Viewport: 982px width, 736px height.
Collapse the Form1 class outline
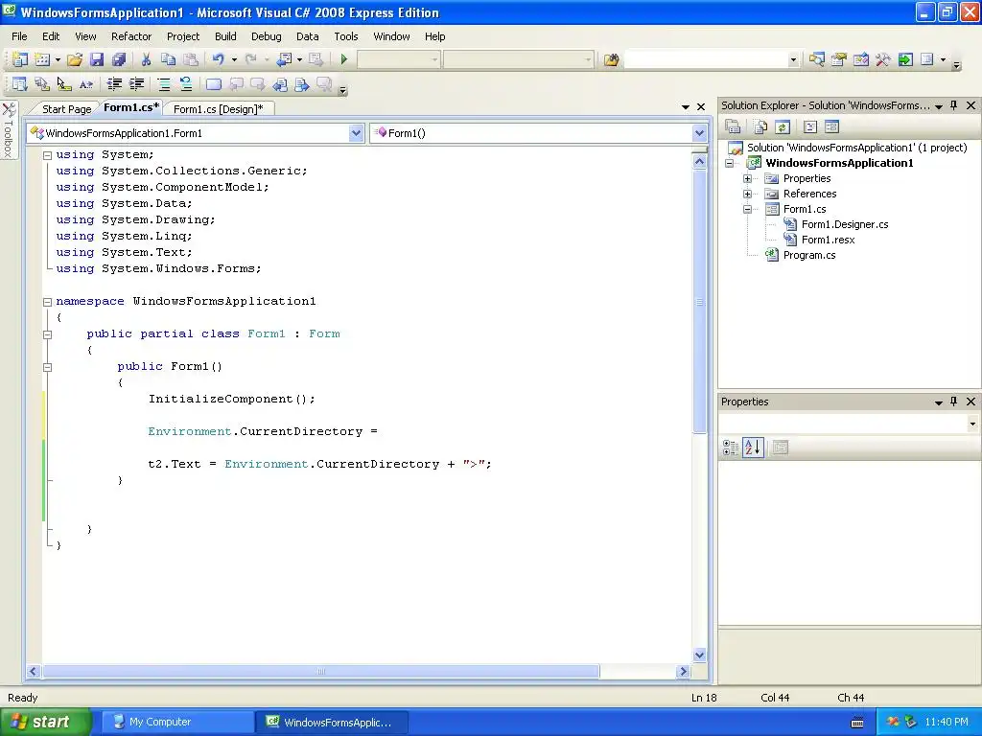click(47, 334)
